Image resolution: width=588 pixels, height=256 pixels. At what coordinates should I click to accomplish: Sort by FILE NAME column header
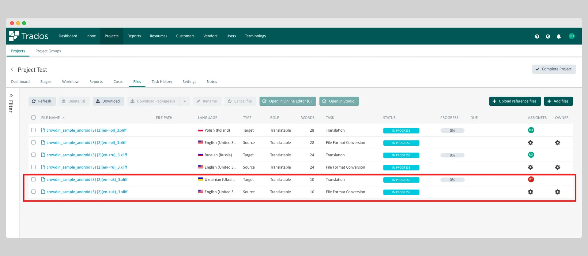coord(53,118)
